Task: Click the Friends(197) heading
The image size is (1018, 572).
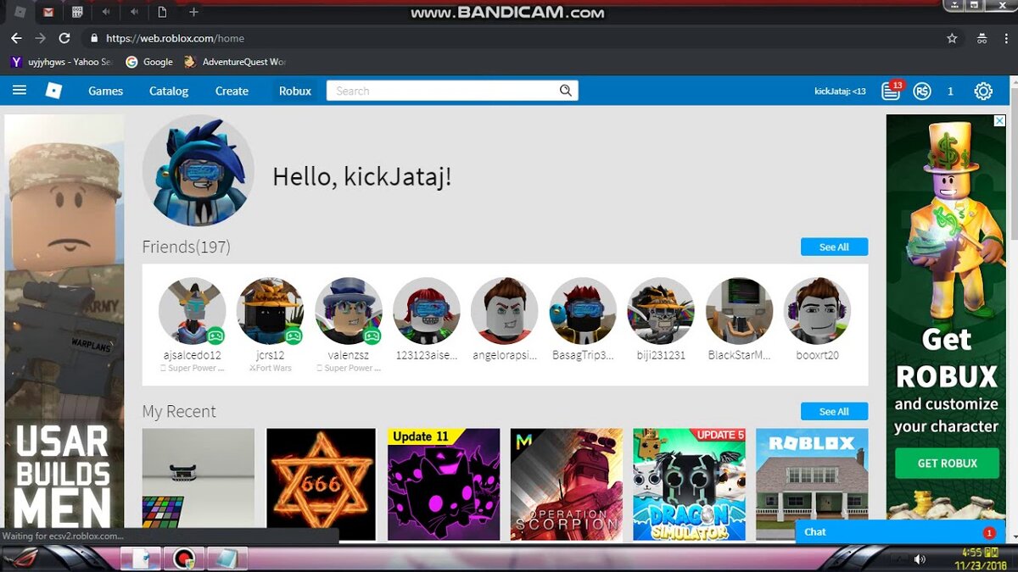Action: point(186,247)
